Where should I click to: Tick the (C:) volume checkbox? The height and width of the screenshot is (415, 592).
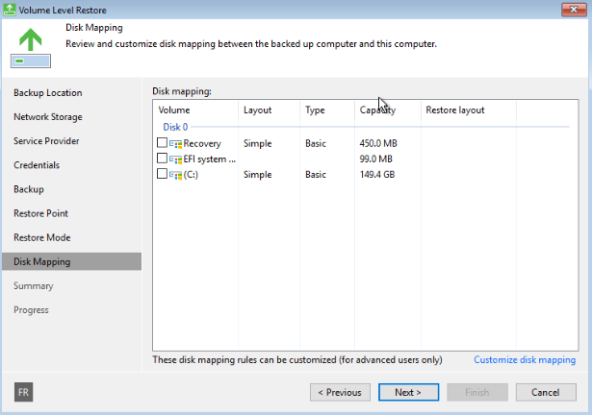click(162, 173)
